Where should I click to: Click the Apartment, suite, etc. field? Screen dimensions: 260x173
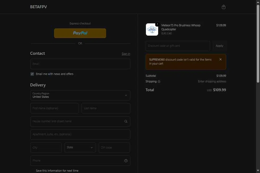[x=80, y=134]
